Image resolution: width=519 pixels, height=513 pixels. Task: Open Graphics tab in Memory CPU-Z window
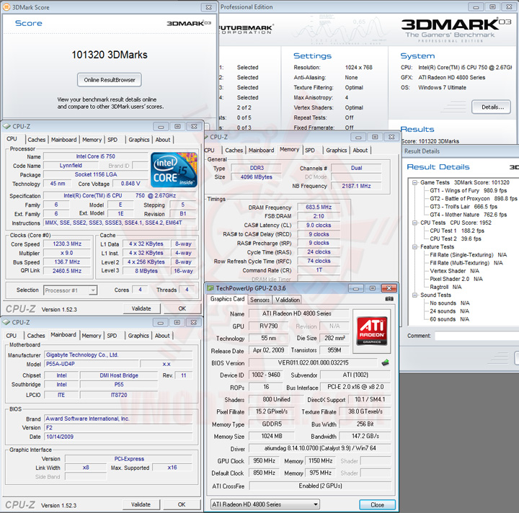click(x=337, y=150)
